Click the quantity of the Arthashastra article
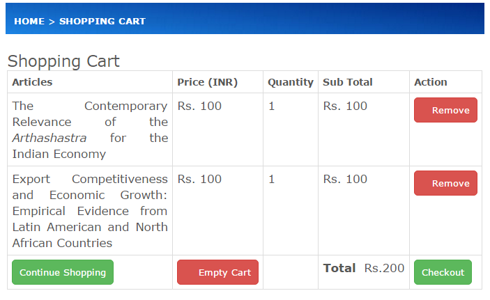Screen dimensions: 490x300 [x=272, y=106]
